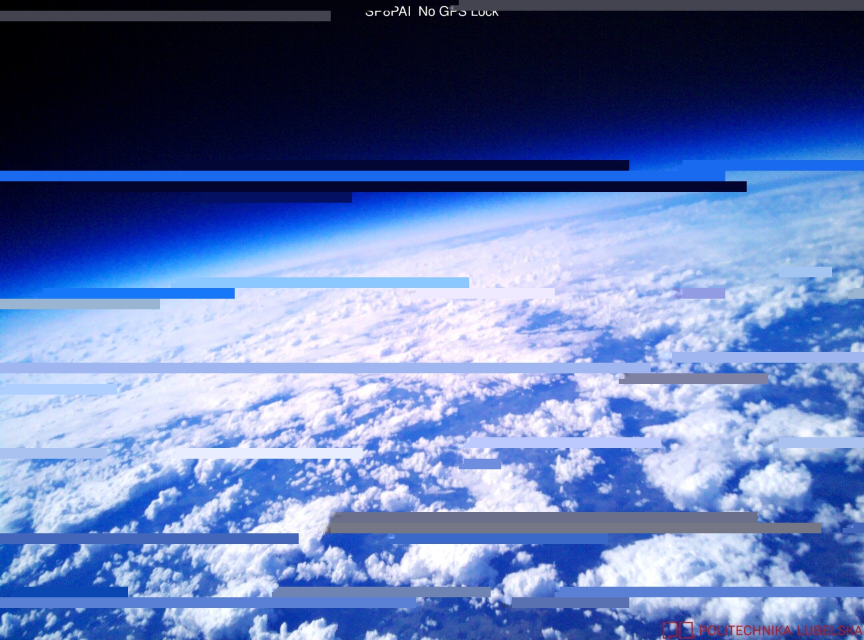Click the SP8PAI callsign overlay text
The height and width of the screenshot is (640, 864).
[388, 11]
